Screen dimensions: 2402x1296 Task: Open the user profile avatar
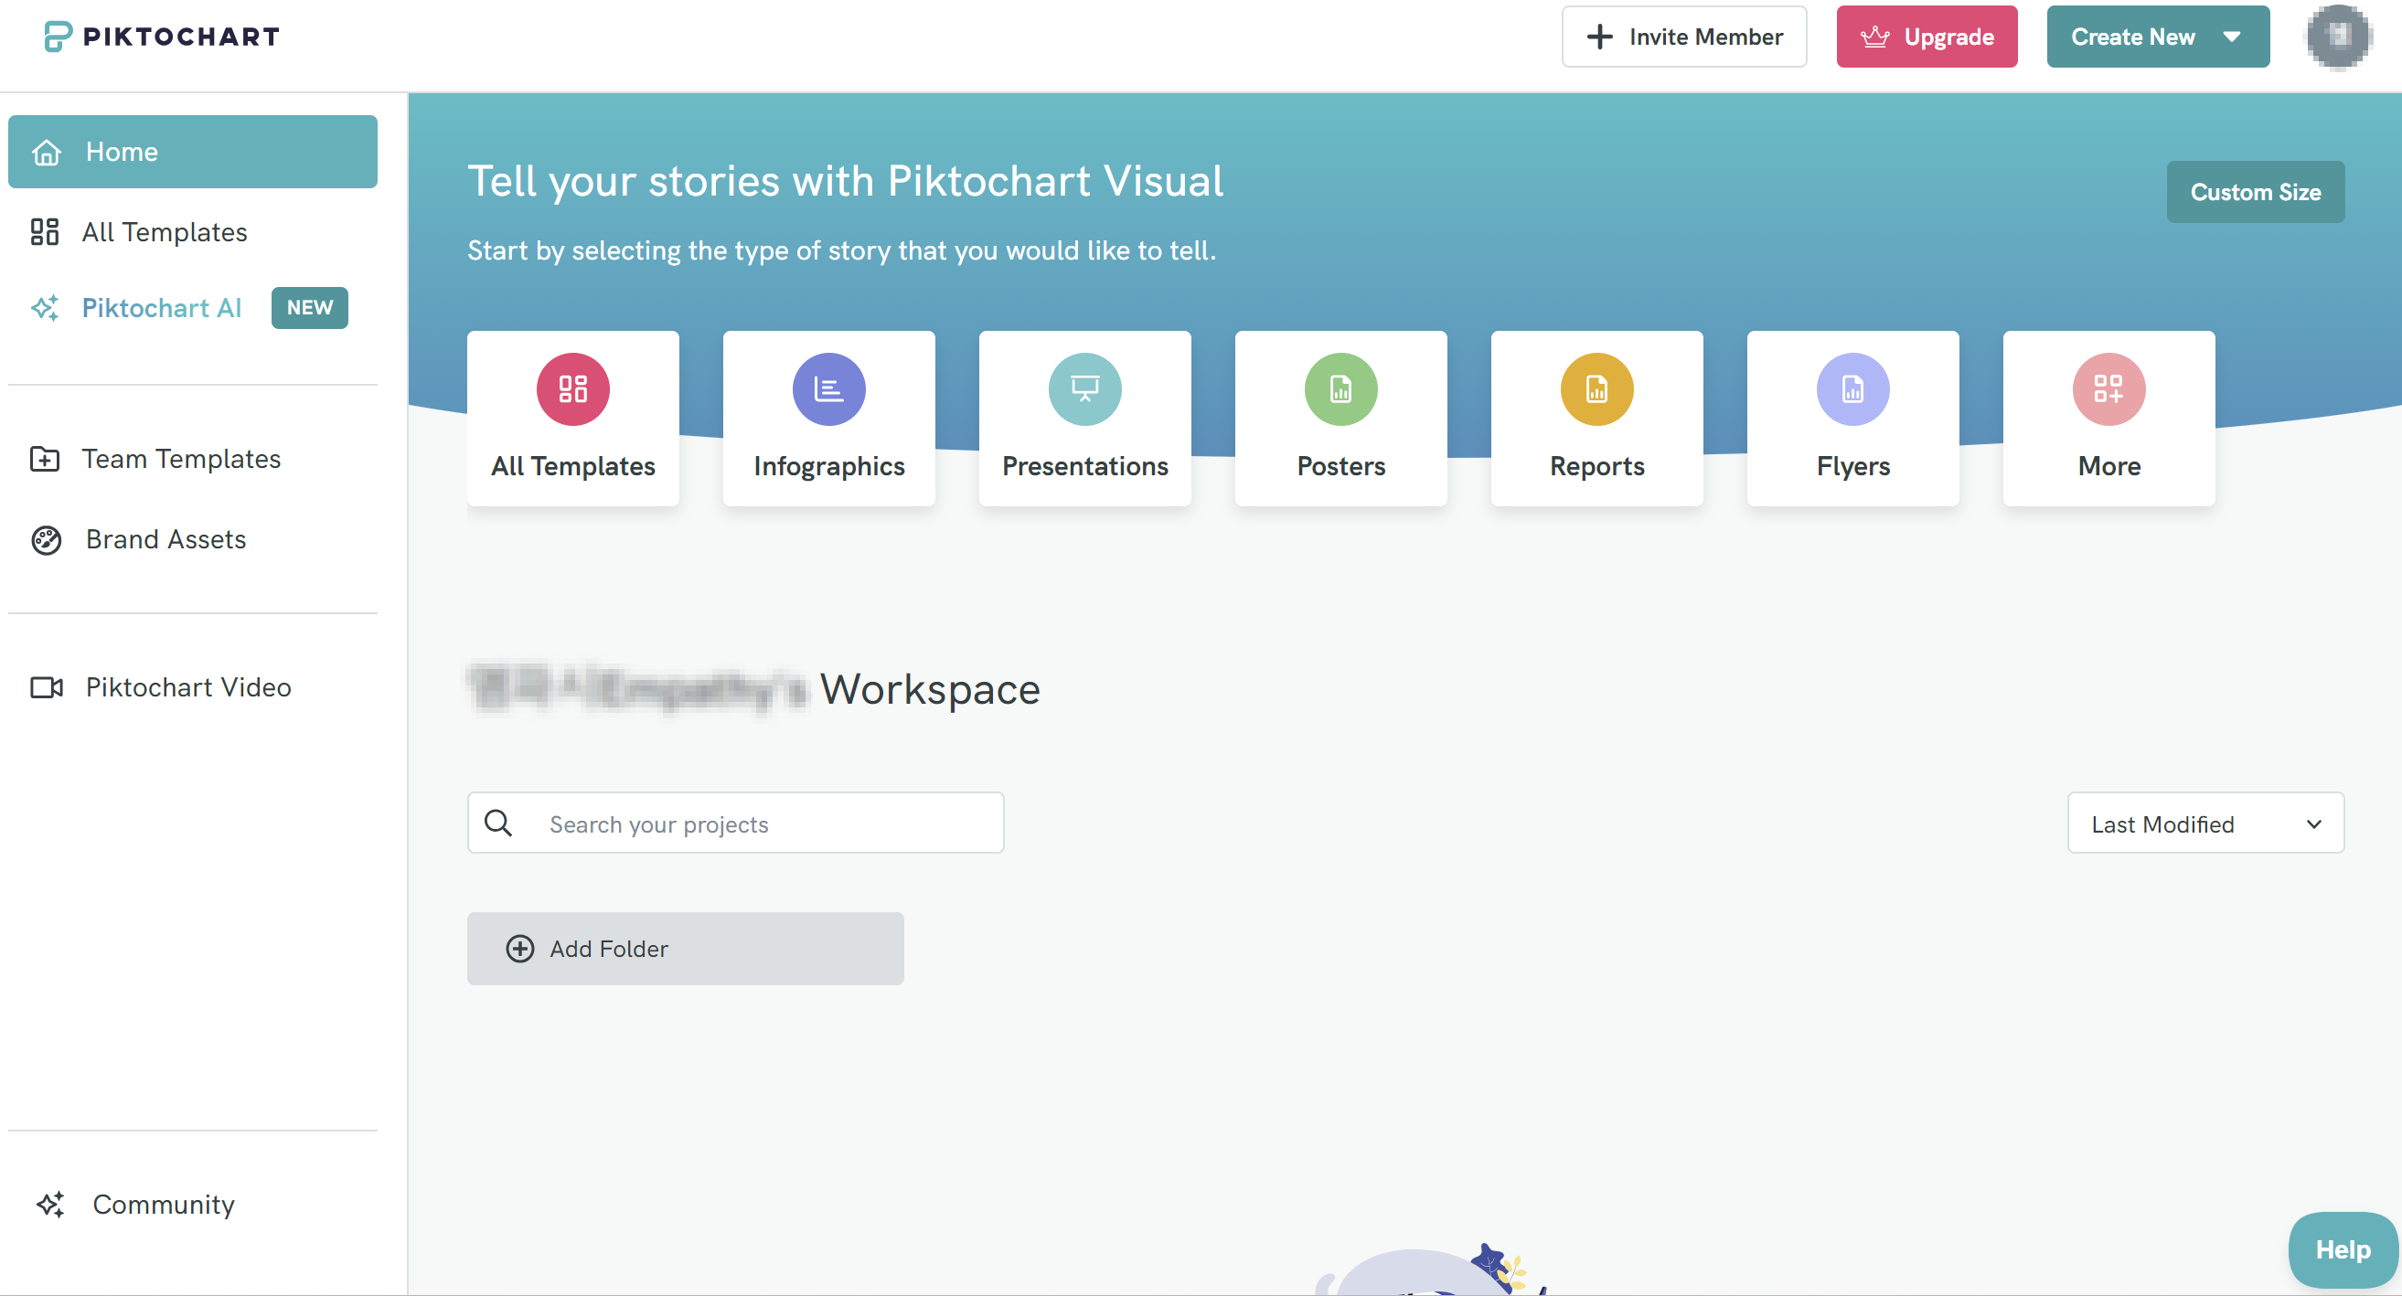(2340, 37)
